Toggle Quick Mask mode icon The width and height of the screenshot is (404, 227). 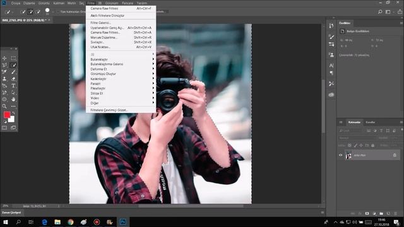click(4, 127)
